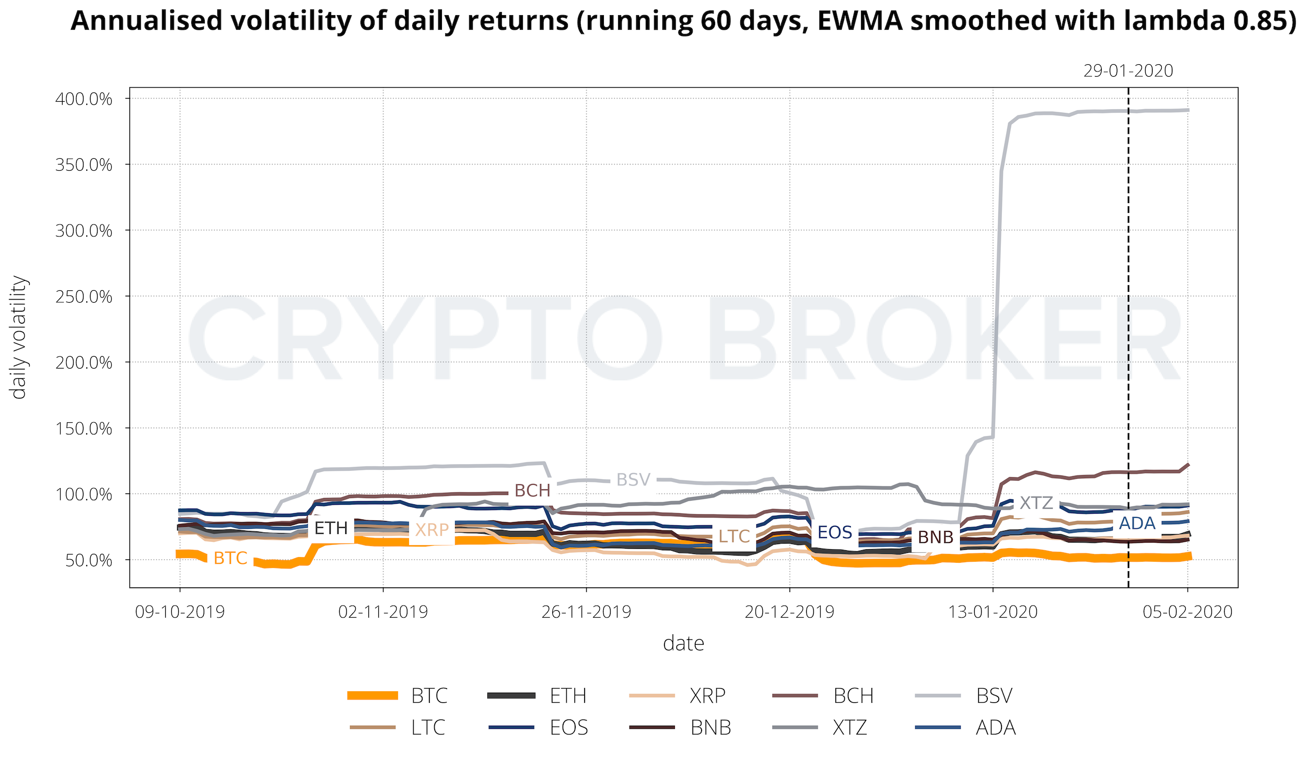Viewport: 1306px width, 757px height.
Task: Select the BCH legend text entry
Action: click(x=853, y=696)
